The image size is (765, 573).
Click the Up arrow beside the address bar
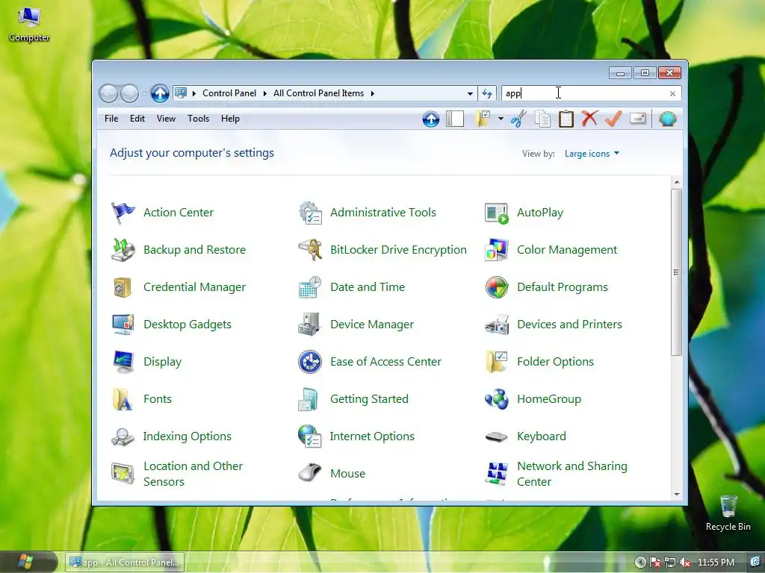coord(160,93)
